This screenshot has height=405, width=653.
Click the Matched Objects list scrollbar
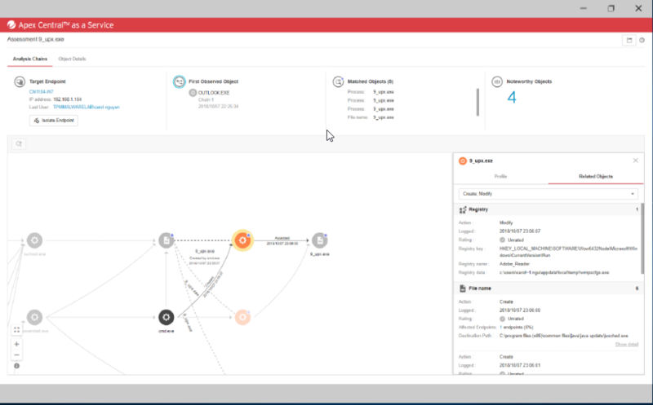[478, 103]
